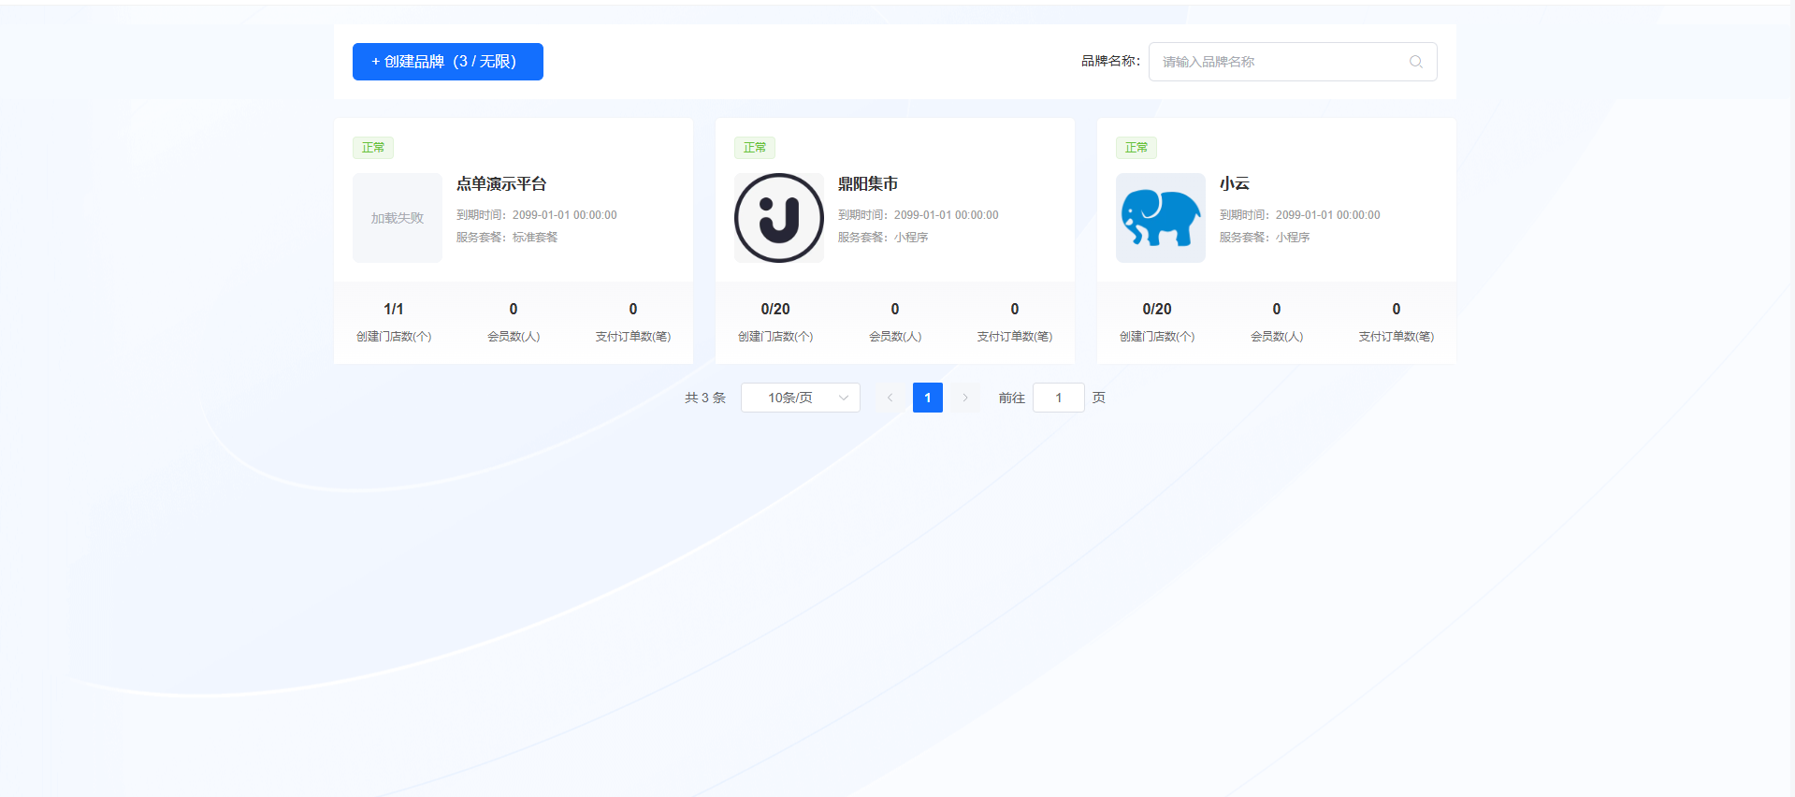Select page 1 in pagination
1795x797 pixels.
pos(928,398)
